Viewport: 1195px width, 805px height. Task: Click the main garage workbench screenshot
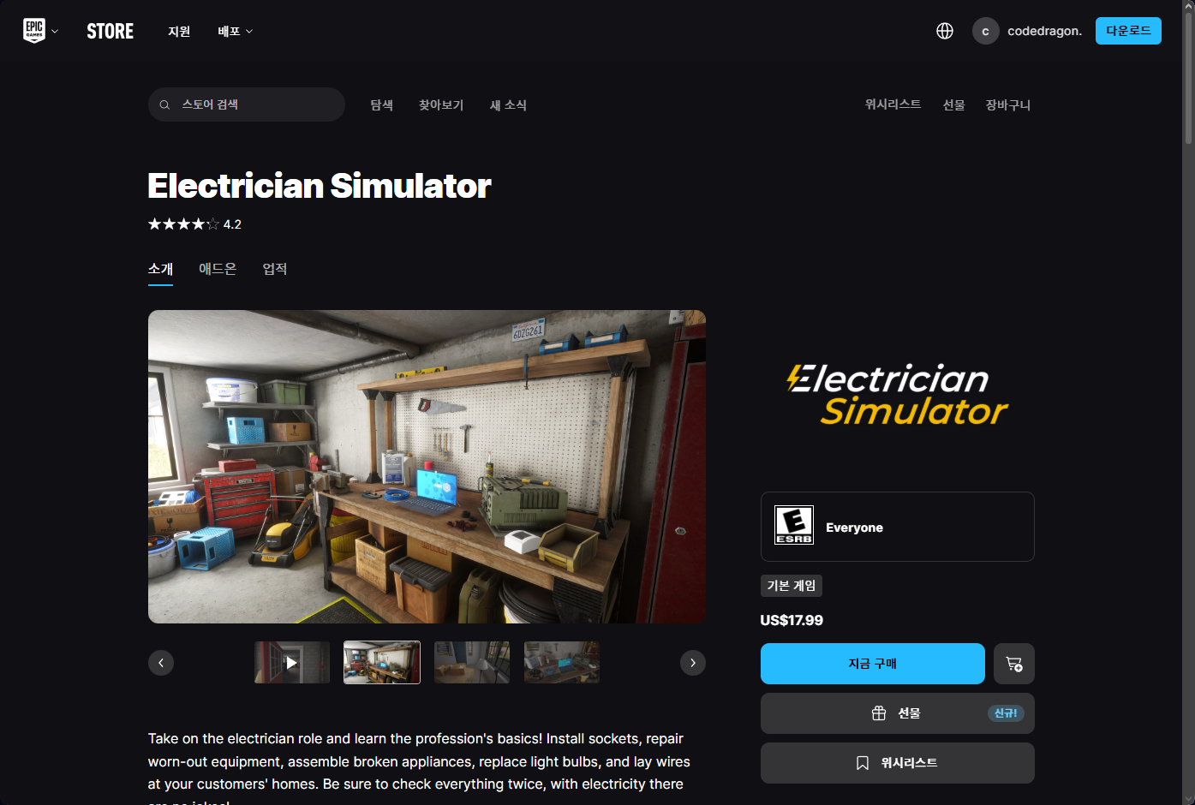click(x=427, y=467)
